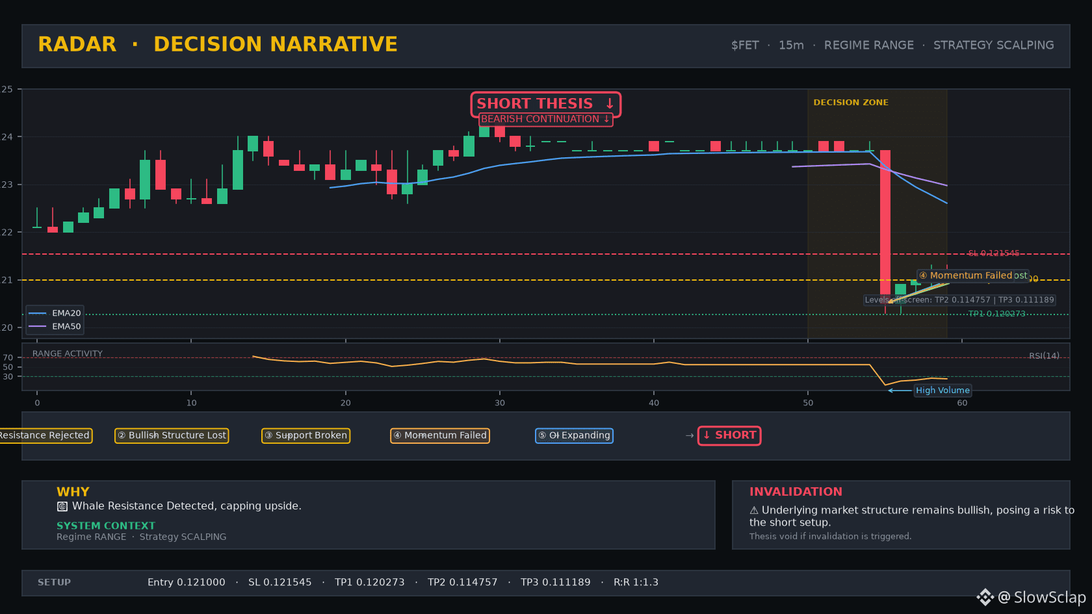The width and height of the screenshot is (1092, 614).
Task: Click the SHORT THESIS badge on the chart
Action: 546,104
